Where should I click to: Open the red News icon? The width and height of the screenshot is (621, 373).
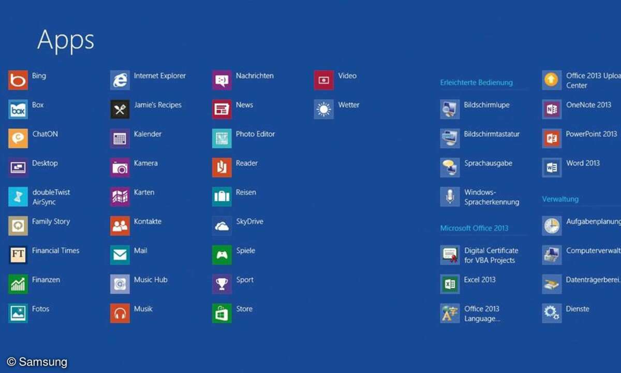(x=222, y=109)
